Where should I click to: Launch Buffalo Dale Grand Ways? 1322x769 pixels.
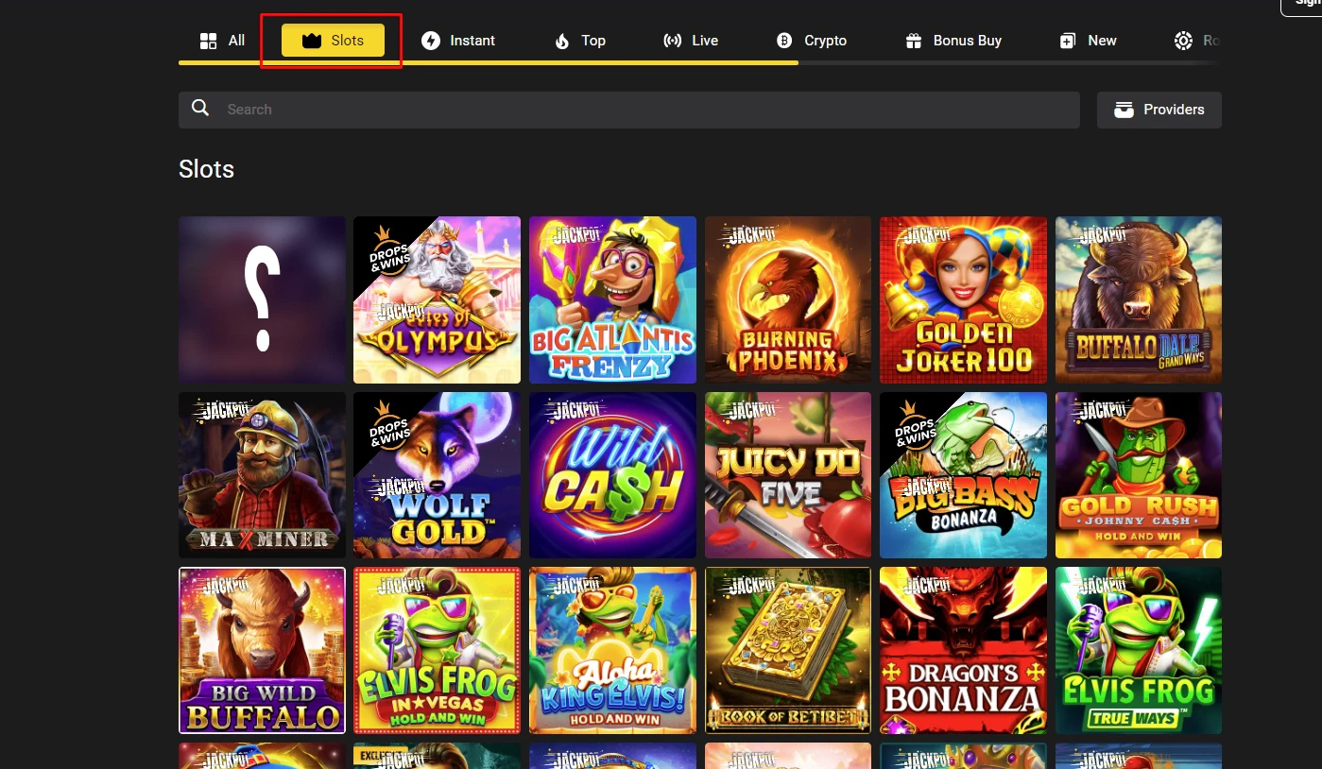[1139, 299]
